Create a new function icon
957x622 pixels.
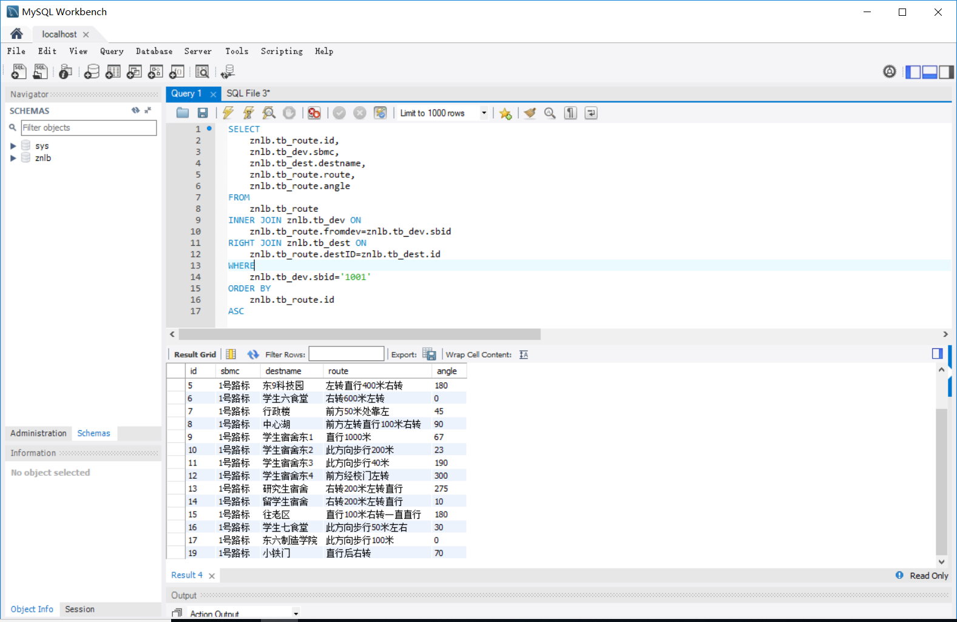click(x=177, y=72)
